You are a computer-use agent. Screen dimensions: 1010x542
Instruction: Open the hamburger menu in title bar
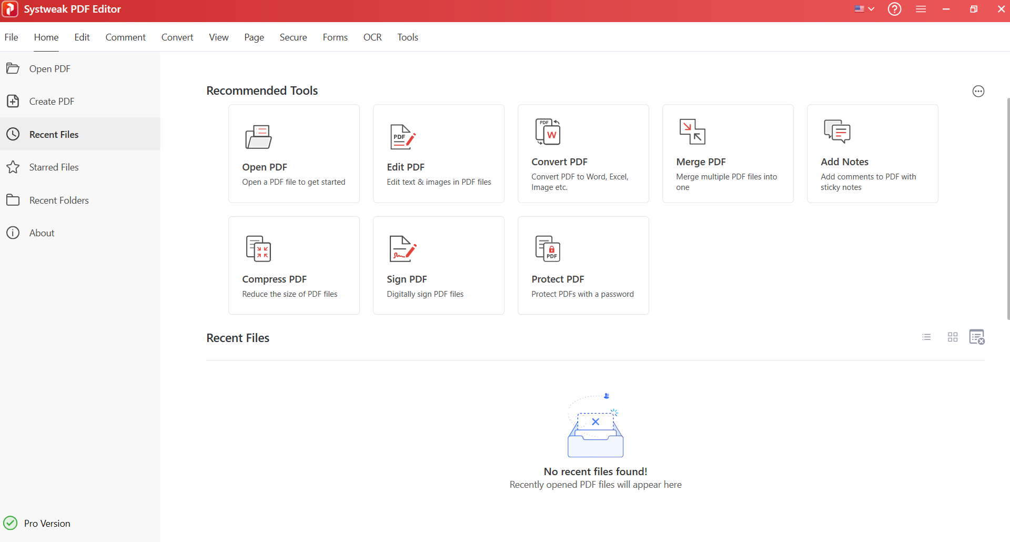921,9
